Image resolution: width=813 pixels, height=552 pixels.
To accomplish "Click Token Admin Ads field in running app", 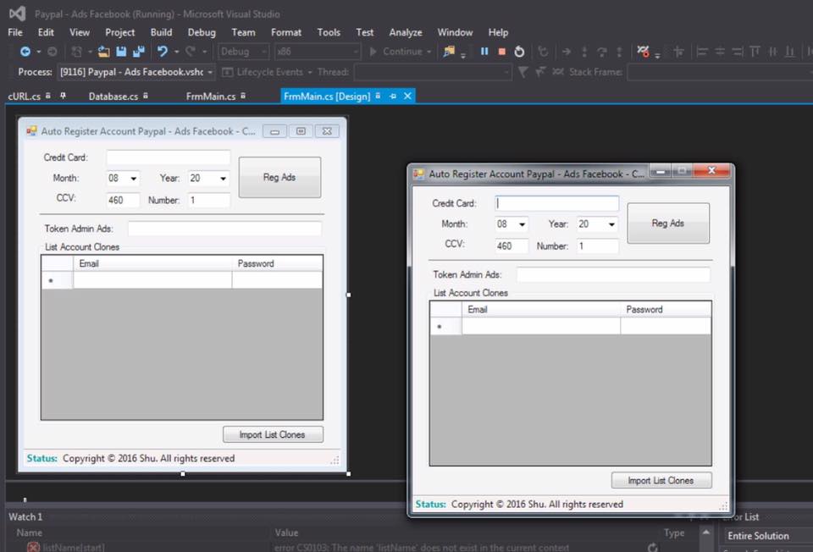I will [x=613, y=274].
